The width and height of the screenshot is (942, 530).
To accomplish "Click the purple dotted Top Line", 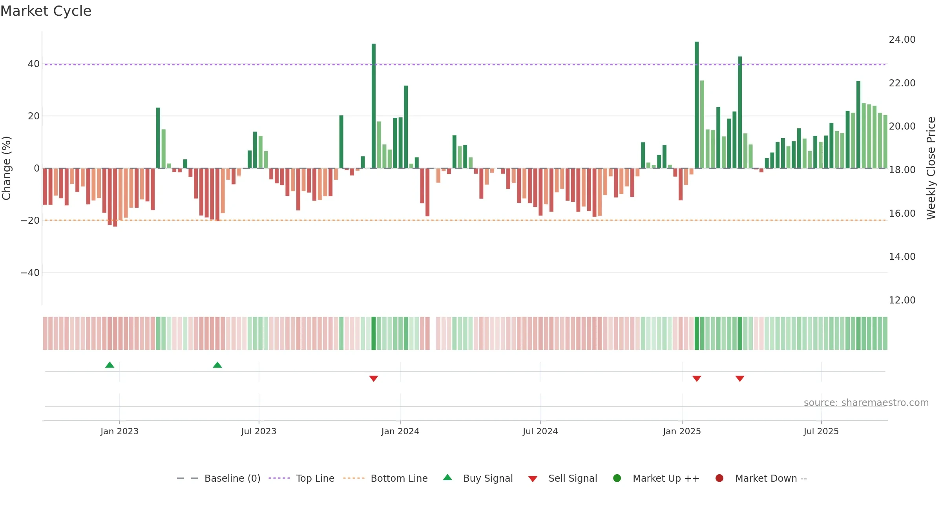I will pos(465,64).
